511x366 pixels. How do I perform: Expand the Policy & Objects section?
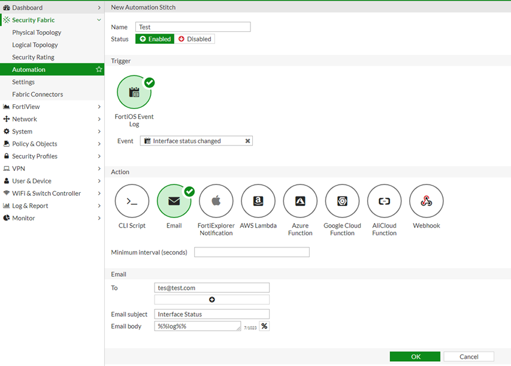coord(52,144)
